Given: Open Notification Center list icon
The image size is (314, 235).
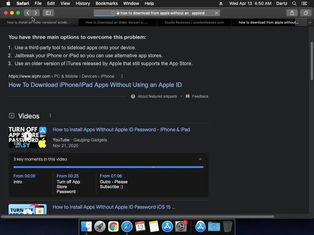Looking at the screenshot, I should [304, 3].
